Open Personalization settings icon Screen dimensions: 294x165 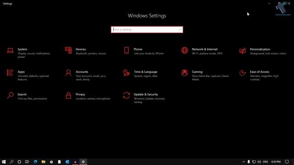point(243,50)
